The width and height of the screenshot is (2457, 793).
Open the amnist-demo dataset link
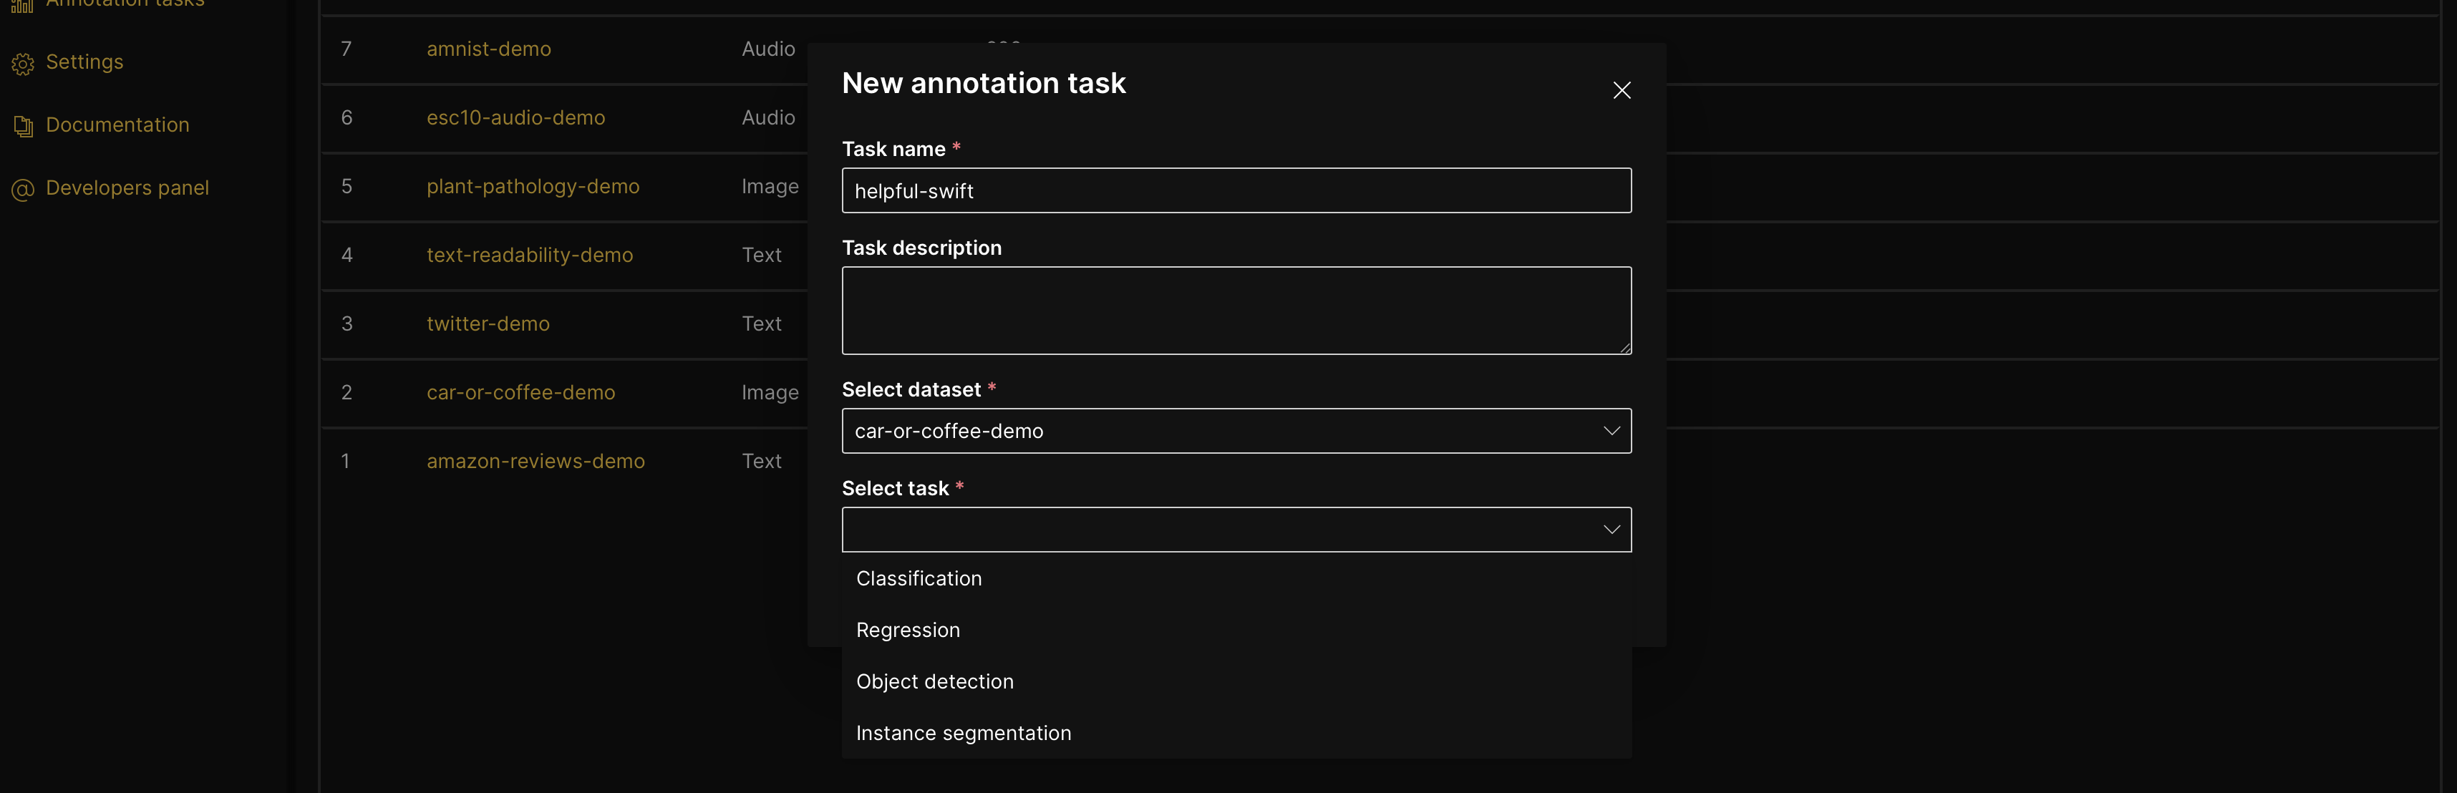click(x=488, y=49)
